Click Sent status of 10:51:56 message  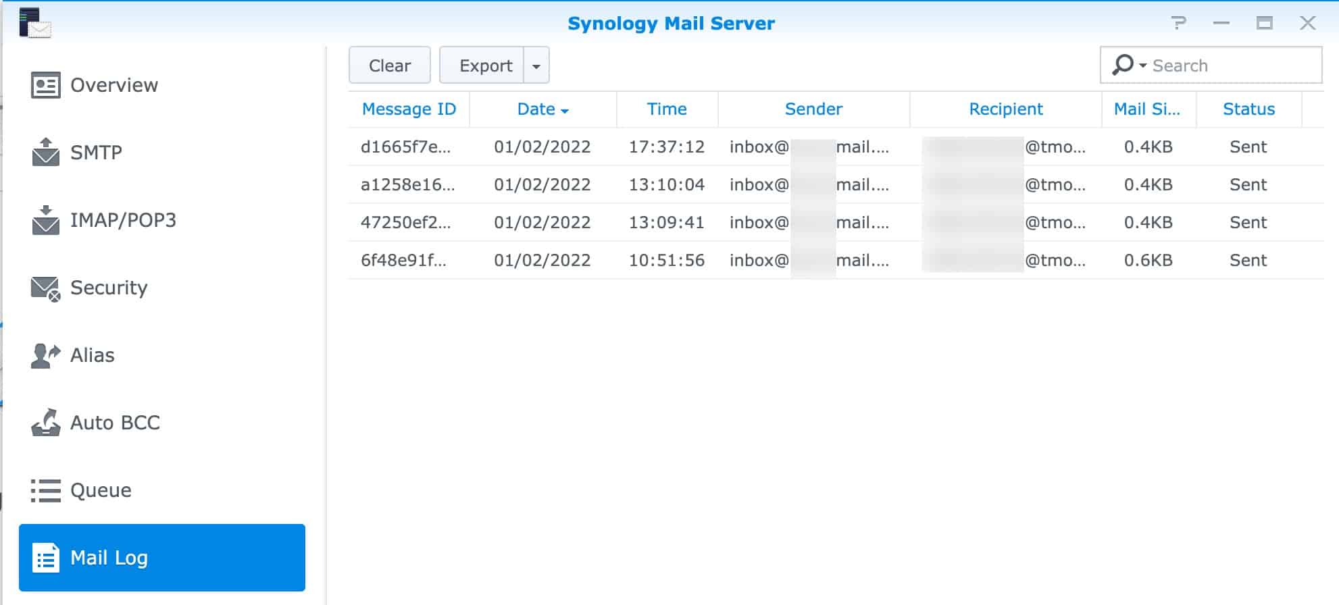pos(1248,260)
